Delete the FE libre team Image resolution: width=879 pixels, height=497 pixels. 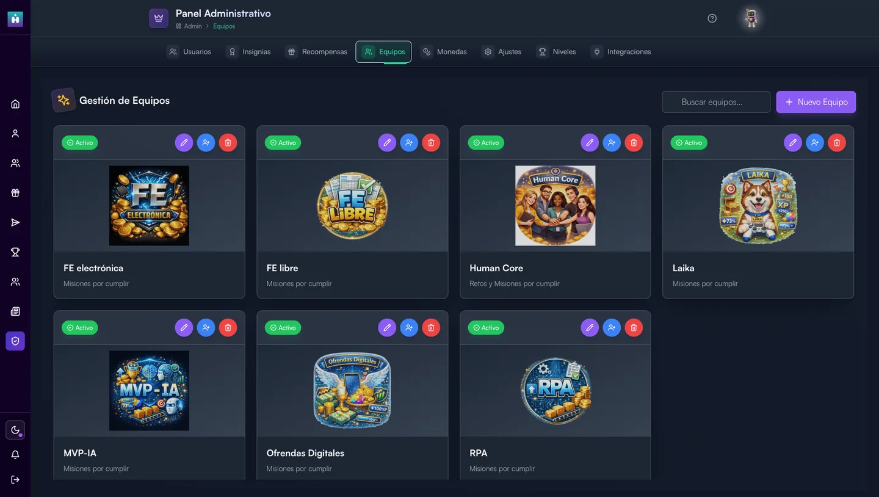[x=431, y=143]
